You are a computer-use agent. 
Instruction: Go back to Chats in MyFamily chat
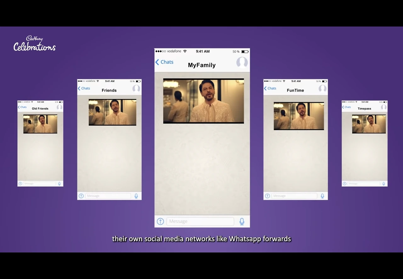(x=164, y=62)
